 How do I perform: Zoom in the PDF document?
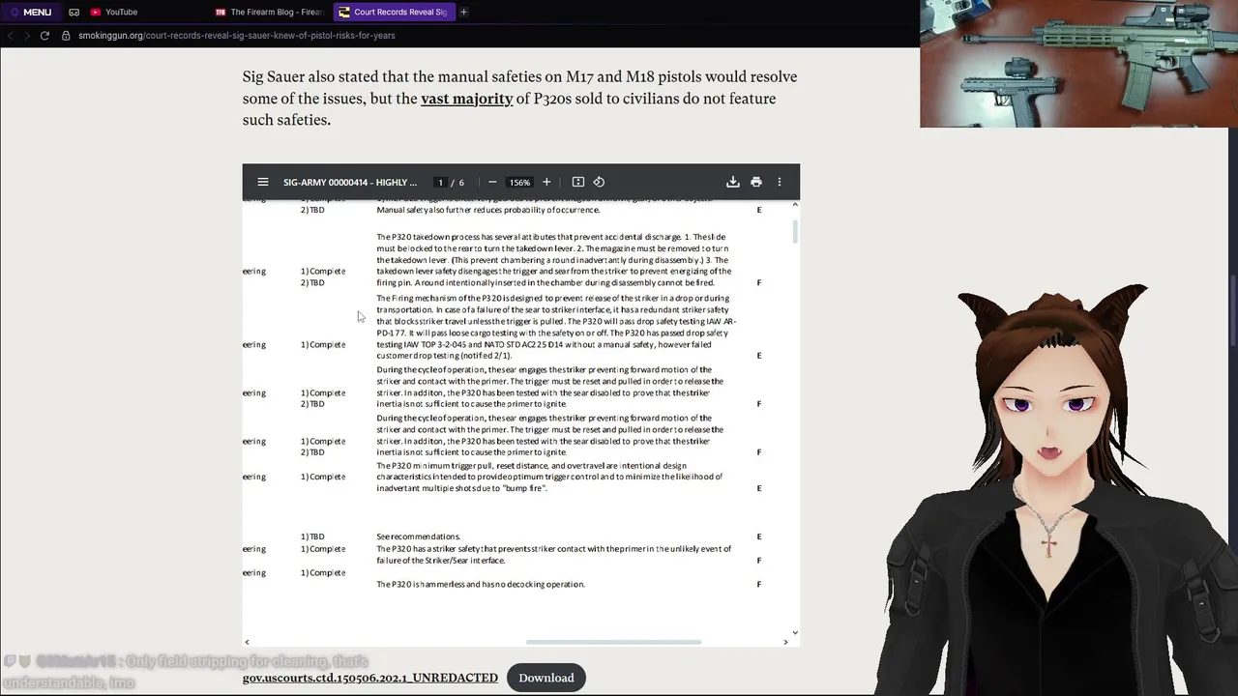pyautogui.click(x=546, y=182)
